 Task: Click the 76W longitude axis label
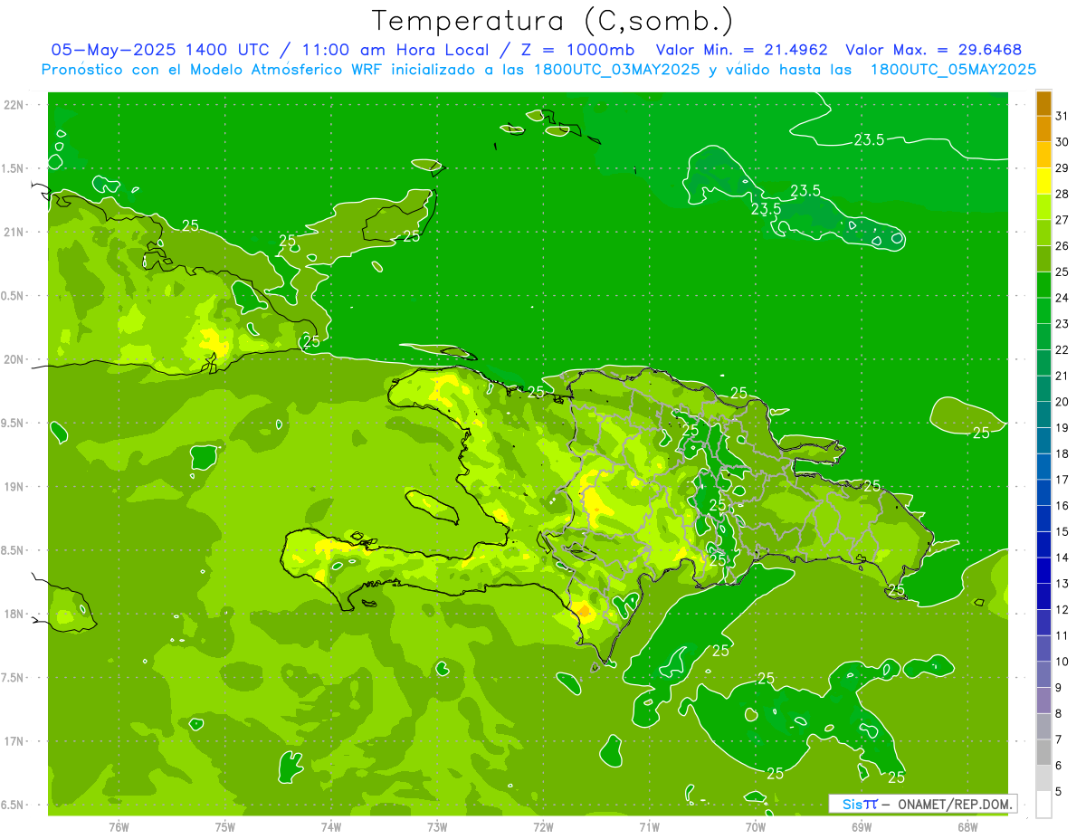pyautogui.click(x=119, y=826)
